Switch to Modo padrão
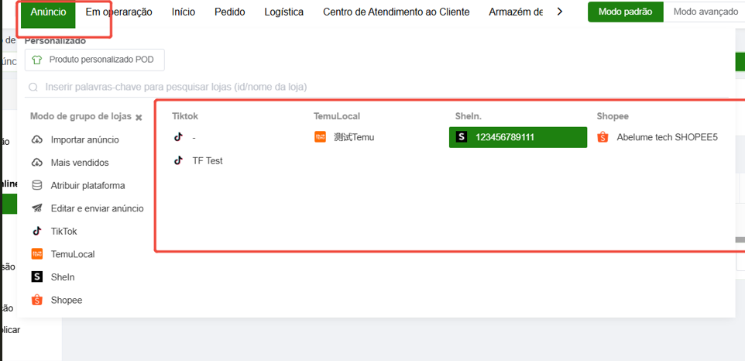745x361 pixels. [x=625, y=12]
